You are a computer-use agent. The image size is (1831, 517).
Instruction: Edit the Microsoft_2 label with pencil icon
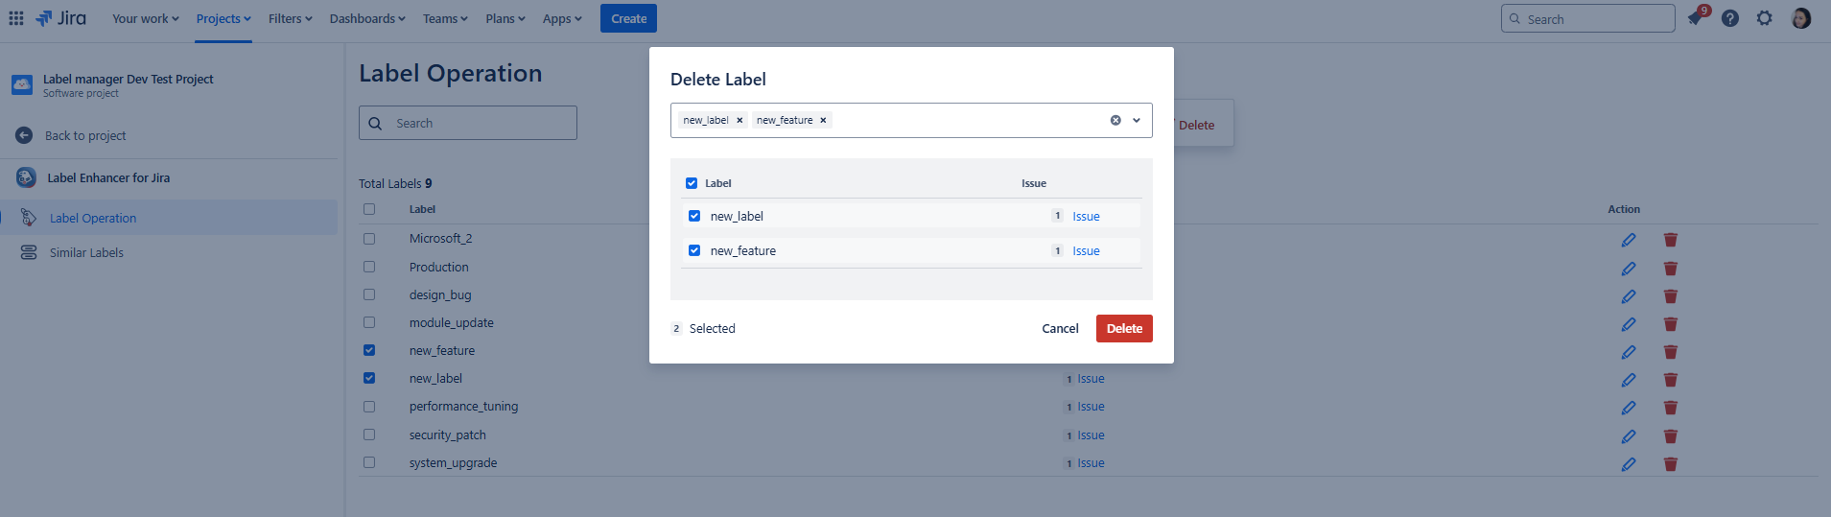pos(1629,240)
